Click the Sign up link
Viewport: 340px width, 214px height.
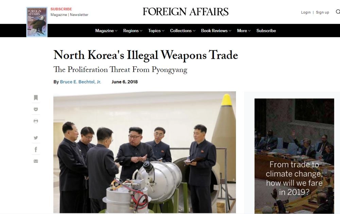[322, 12]
